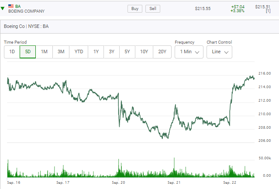Click the Boeing Co | NYSE : BA header
This screenshot has height=189, width=279.
pyautogui.click(x=26, y=26)
